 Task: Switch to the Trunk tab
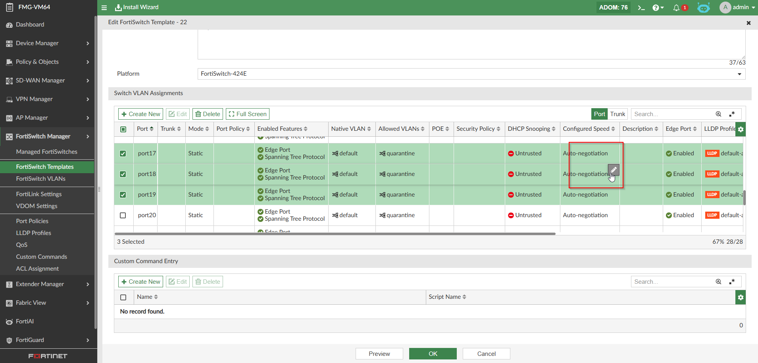pyautogui.click(x=617, y=114)
